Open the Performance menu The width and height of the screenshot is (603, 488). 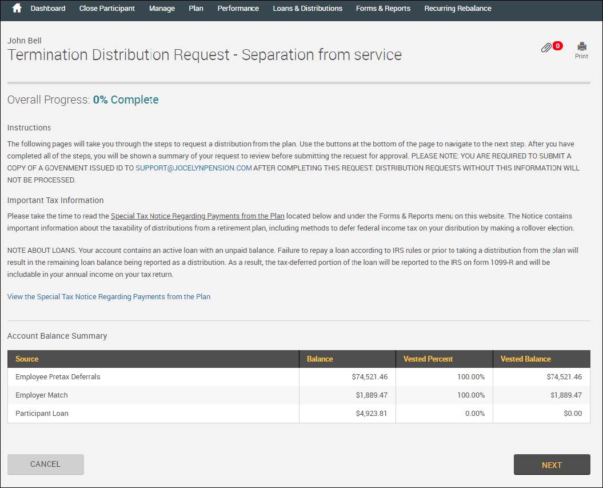(238, 9)
